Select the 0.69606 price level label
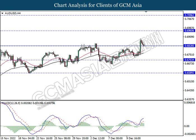Viewport: 196px width, 140px height. click(x=190, y=31)
